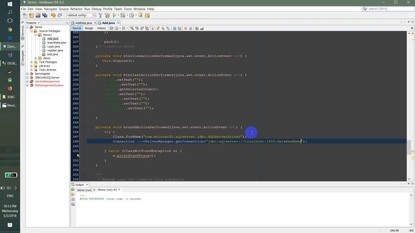Open the Navigator side tab
Screen dimensions: 415x233
[23, 57]
